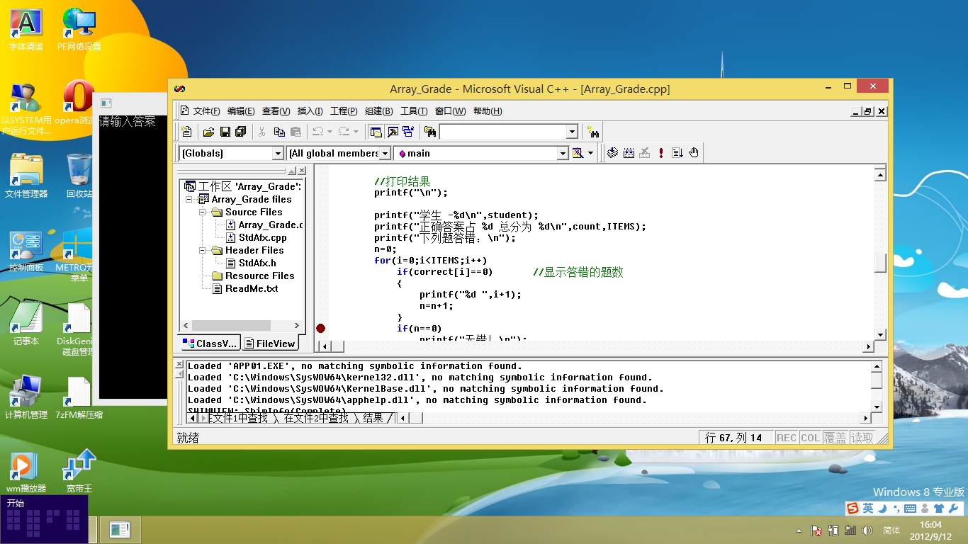Cut selection with the scissors icon

coord(261,132)
